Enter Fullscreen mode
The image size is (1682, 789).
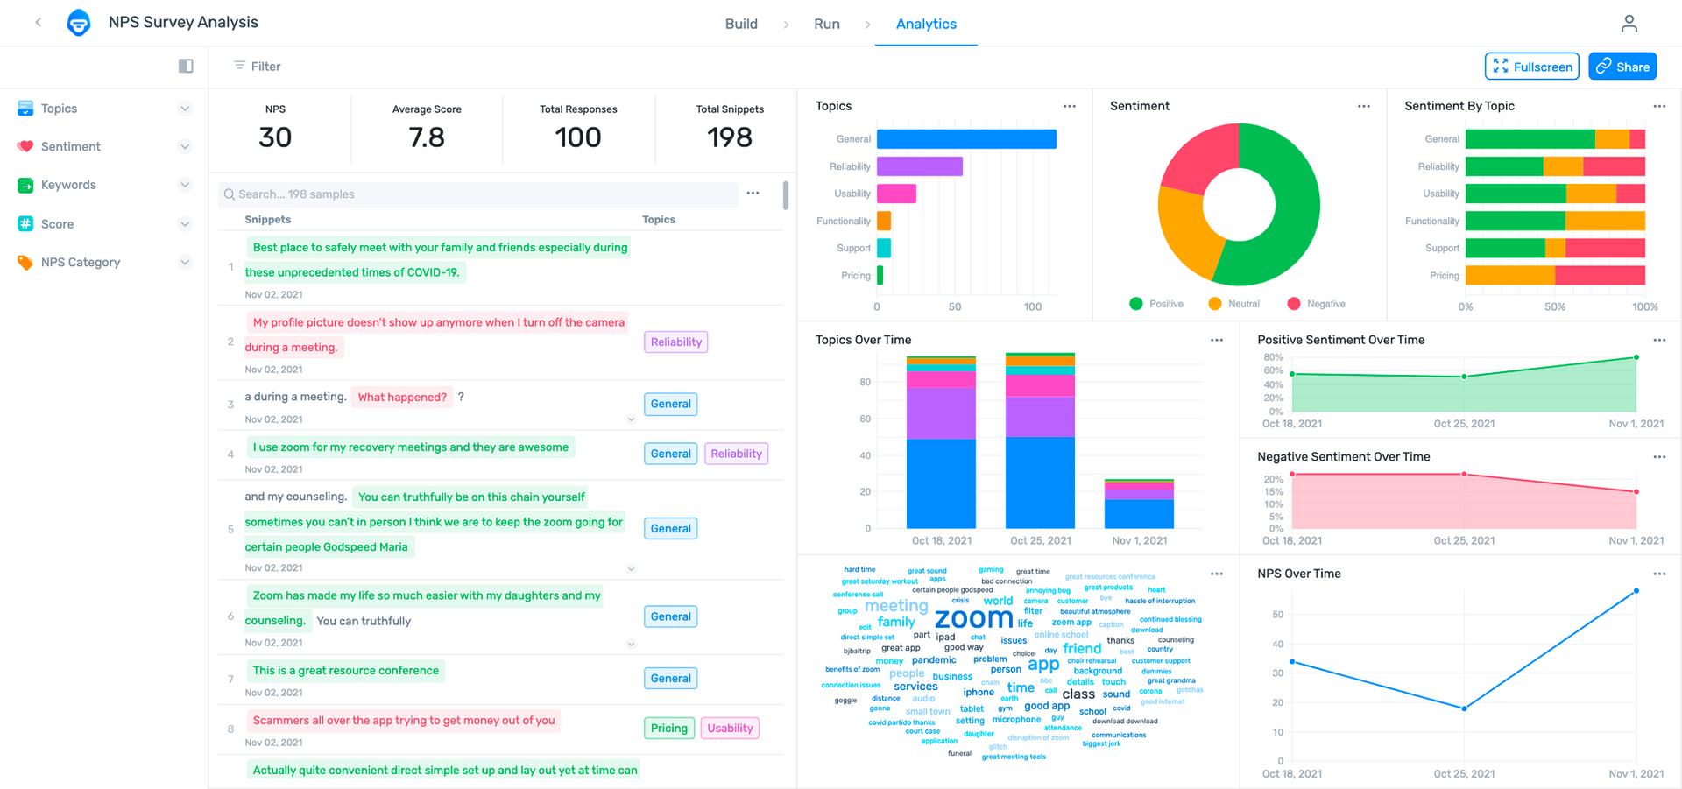pyautogui.click(x=1531, y=66)
